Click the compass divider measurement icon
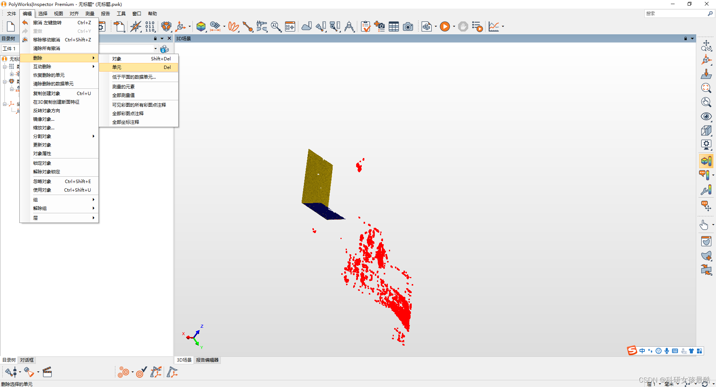The image size is (716, 387). pyautogui.click(x=349, y=26)
